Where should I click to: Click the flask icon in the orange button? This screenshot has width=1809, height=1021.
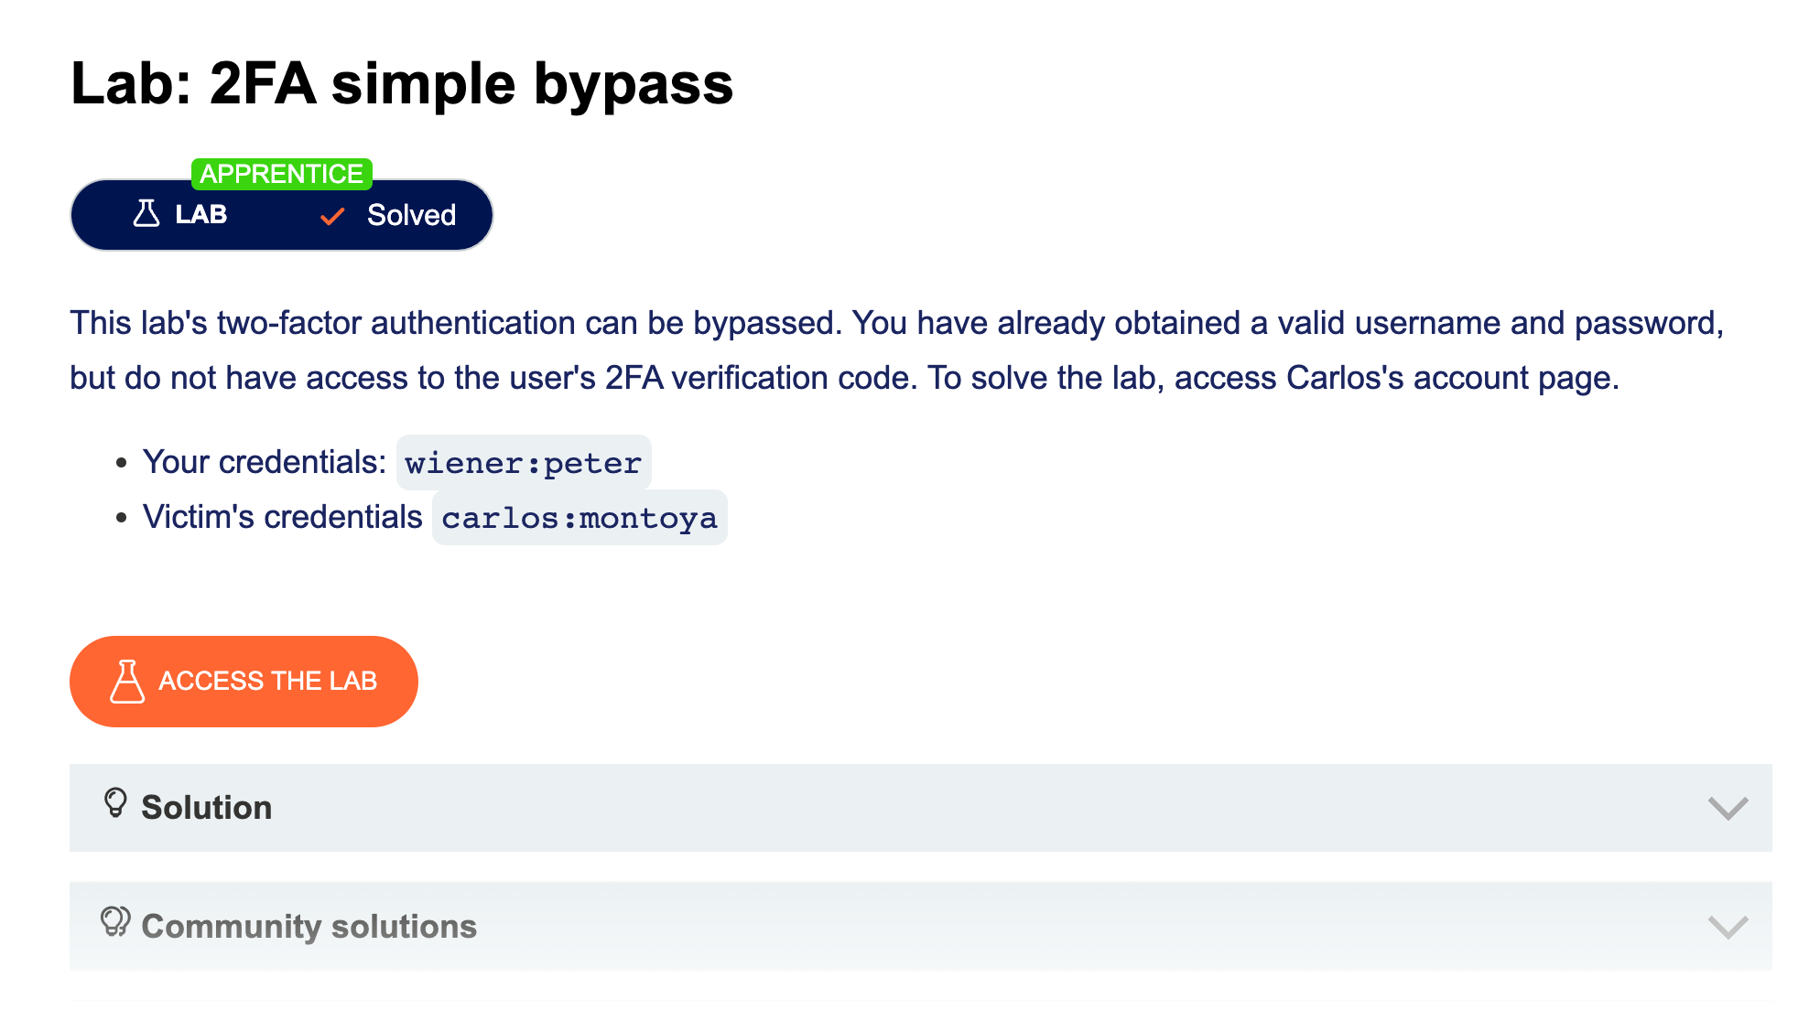(x=127, y=682)
